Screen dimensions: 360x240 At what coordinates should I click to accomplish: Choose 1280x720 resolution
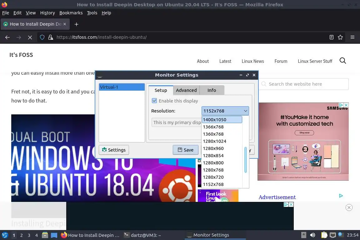click(x=222, y=177)
